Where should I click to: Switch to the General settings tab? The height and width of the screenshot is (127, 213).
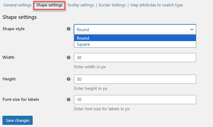point(17,5)
